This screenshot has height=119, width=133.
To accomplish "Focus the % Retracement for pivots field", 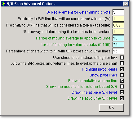I will [118, 12].
